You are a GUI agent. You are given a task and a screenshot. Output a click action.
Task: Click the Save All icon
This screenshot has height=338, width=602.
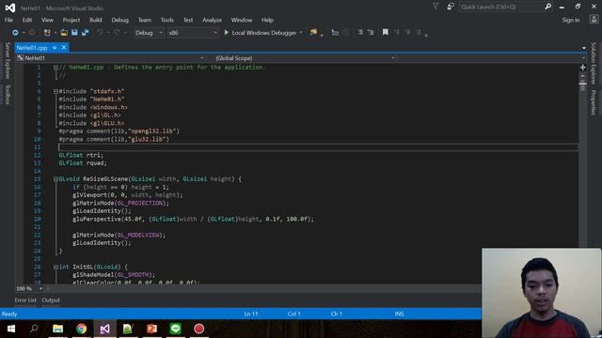coord(86,33)
